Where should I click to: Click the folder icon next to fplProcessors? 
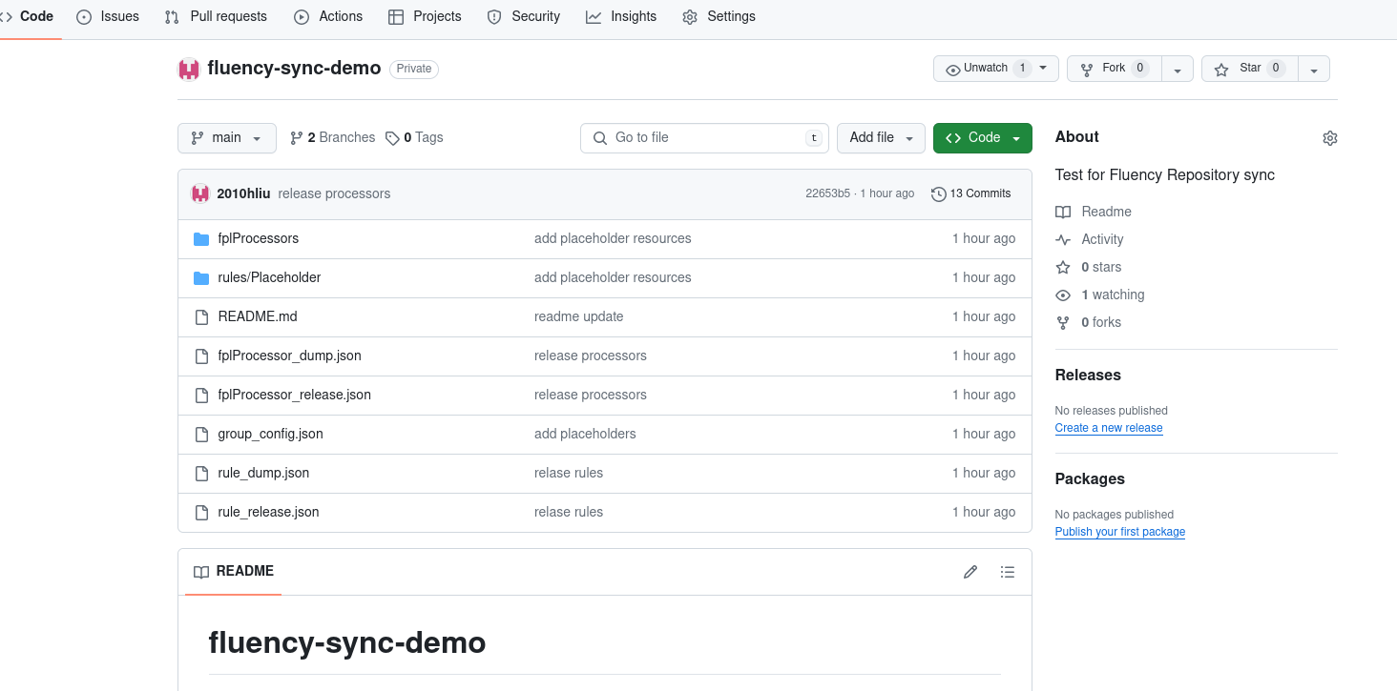click(201, 238)
